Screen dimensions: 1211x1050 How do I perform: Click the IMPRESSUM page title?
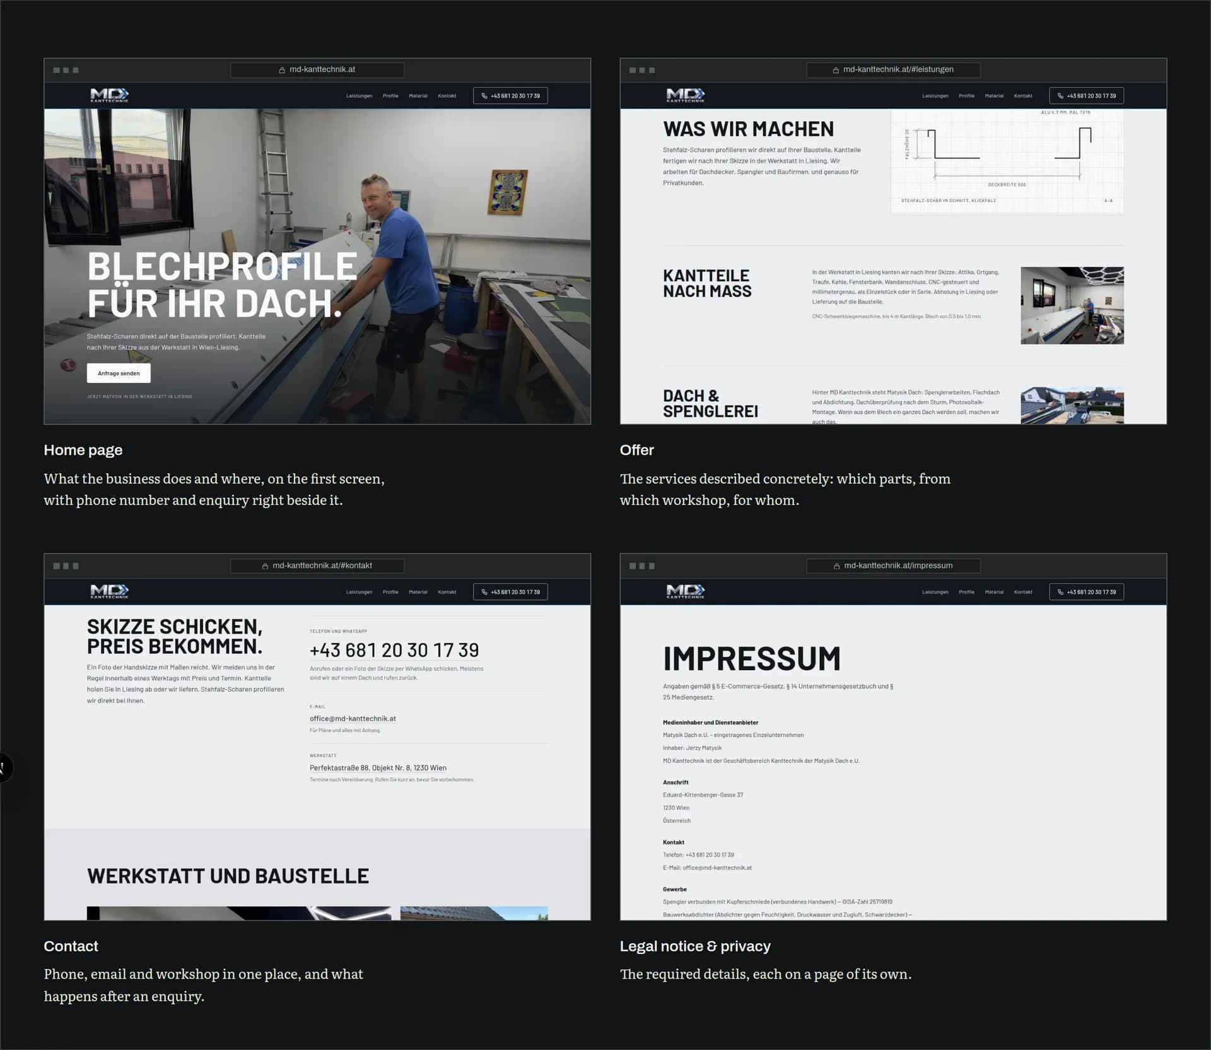752,658
